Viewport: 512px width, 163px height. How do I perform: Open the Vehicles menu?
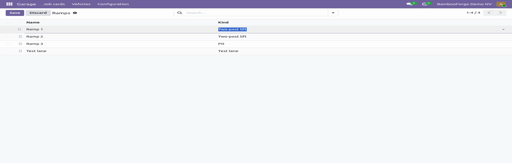(81, 4)
